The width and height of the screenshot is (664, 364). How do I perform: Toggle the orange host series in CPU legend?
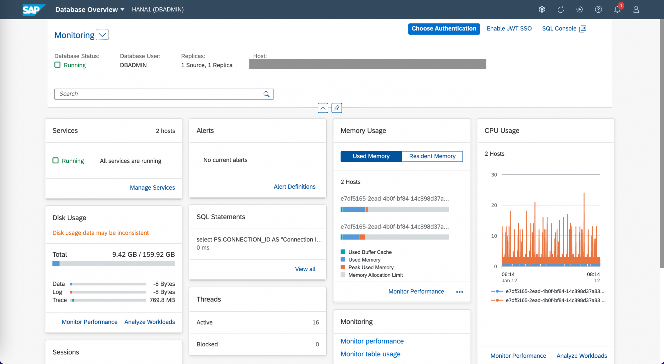548,300
